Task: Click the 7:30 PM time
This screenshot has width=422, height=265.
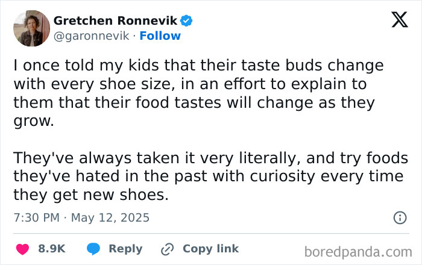Action: click(37, 217)
